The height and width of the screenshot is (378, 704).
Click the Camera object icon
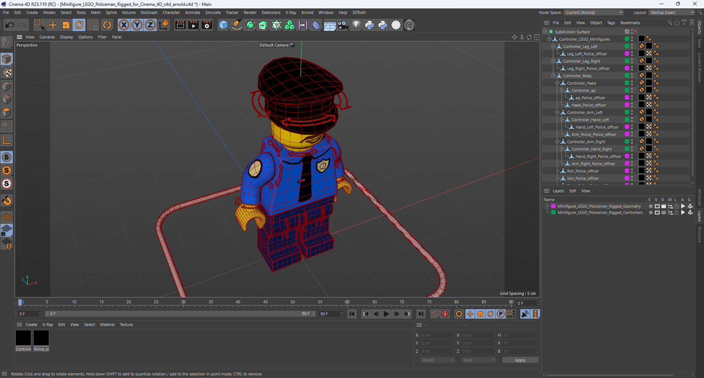(x=343, y=25)
